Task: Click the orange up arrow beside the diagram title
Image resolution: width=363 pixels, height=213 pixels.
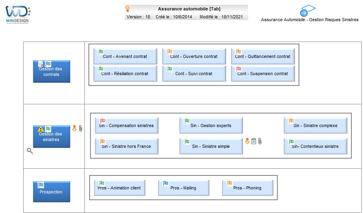Action: [x=128, y=9]
